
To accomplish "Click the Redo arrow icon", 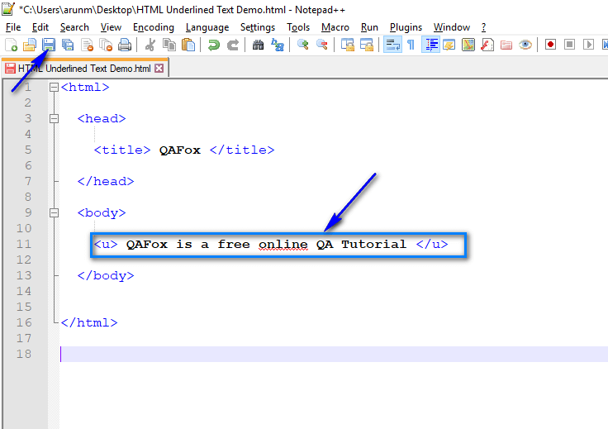I will click(233, 45).
